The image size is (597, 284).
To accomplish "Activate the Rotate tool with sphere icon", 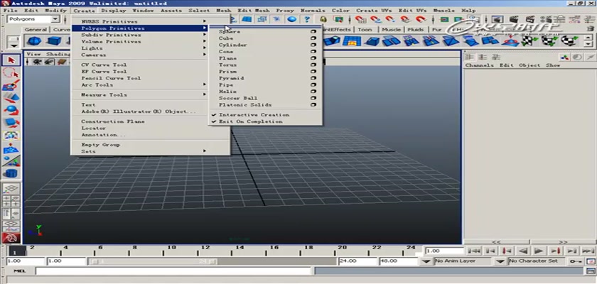I will click(x=11, y=110).
